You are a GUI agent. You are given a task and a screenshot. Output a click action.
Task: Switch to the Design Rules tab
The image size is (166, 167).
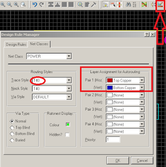[x=16, y=45]
